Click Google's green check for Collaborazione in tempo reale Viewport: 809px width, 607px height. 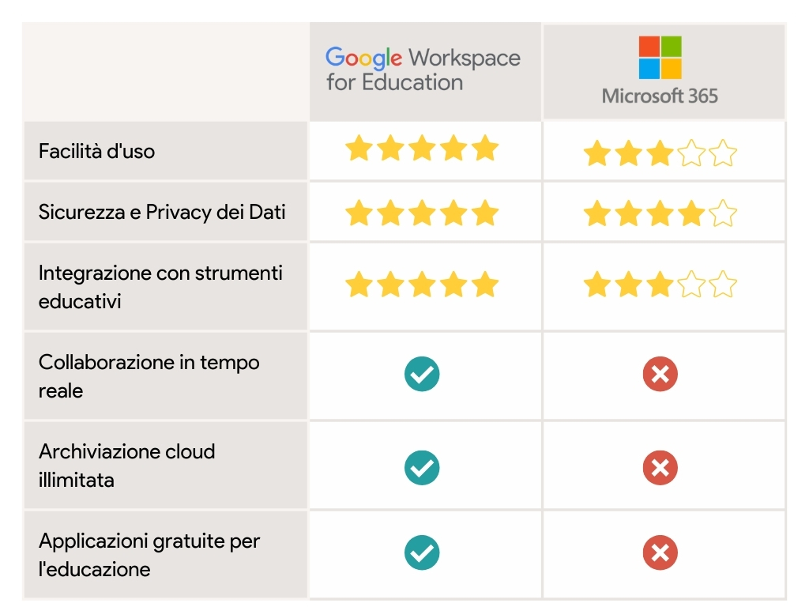pyautogui.click(x=422, y=374)
